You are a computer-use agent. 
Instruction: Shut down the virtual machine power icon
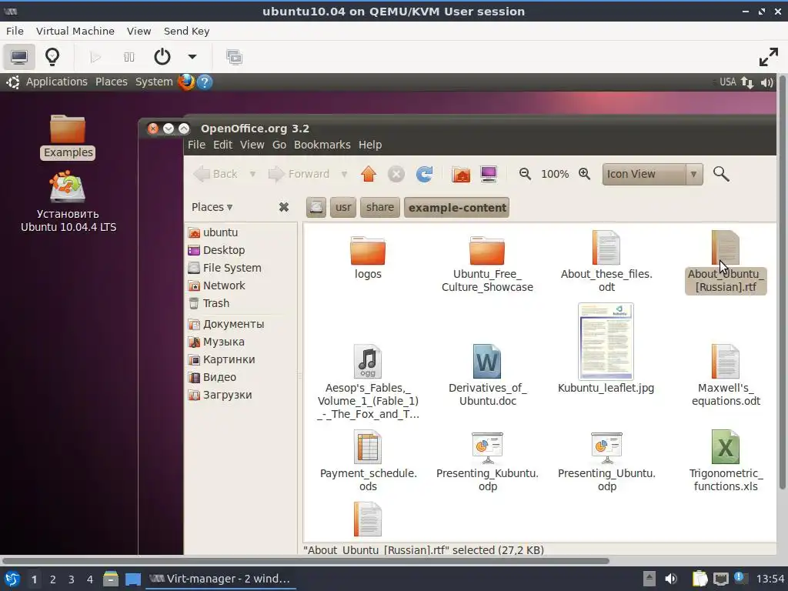pyautogui.click(x=162, y=57)
